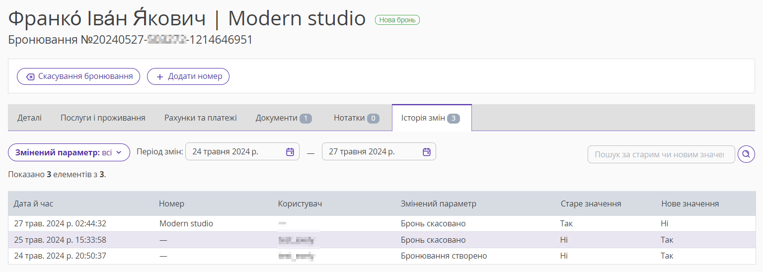Click the Нова бронь status badge
The image size is (763, 272).
pos(397,20)
